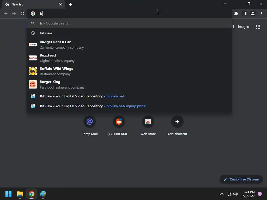Select the Budget Rent a Car suggestion
The width and height of the screenshot is (267, 200).
[x=129, y=45]
